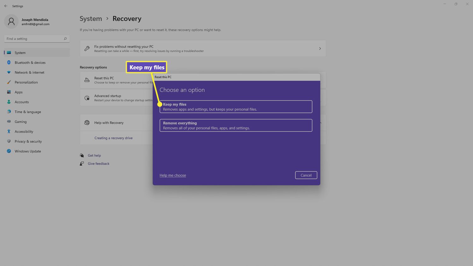Click the back arrow in Settings

(x=6, y=6)
